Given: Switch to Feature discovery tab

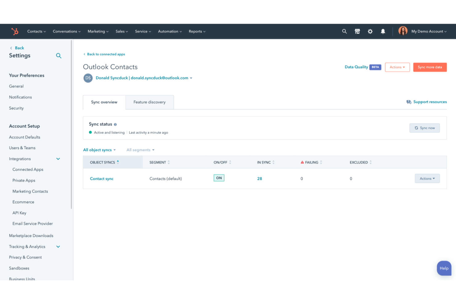Looking at the screenshot, I should click(149, 102).
